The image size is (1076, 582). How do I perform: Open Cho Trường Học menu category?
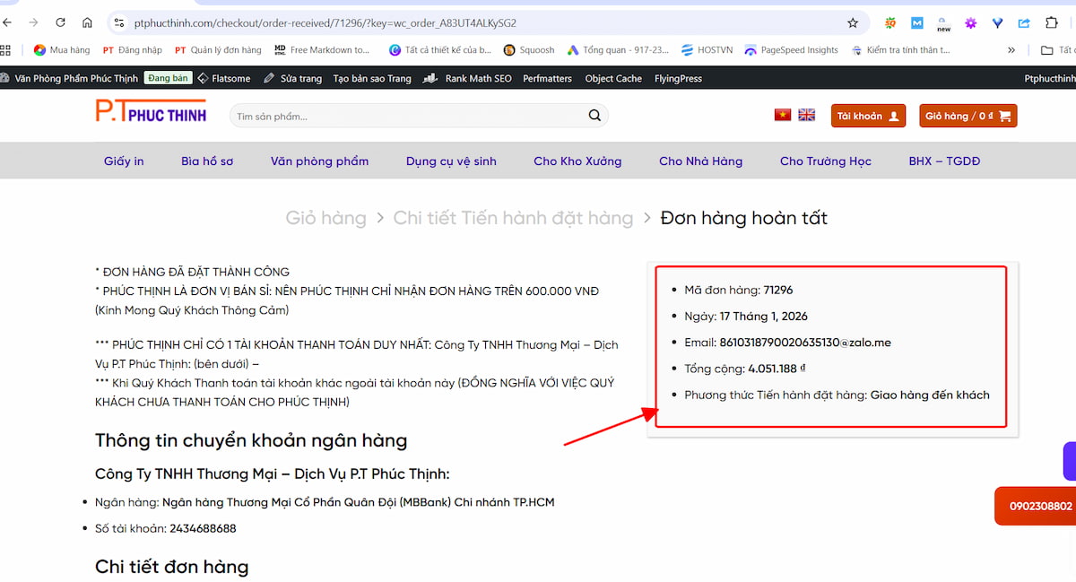coord(825,161)
